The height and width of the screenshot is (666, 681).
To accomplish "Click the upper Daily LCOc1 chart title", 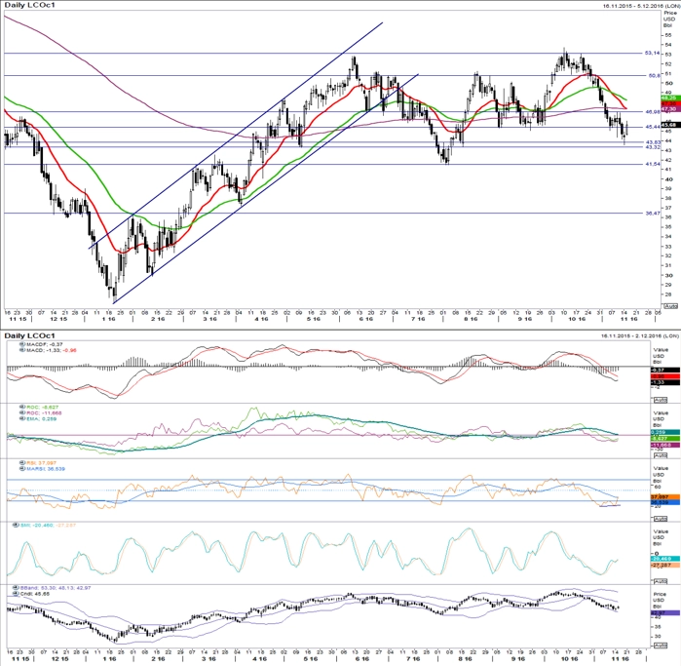I will pos(30,5).
